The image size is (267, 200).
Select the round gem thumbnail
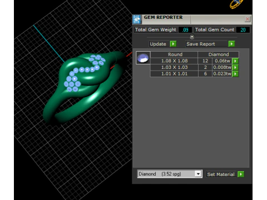pos(143,58)
